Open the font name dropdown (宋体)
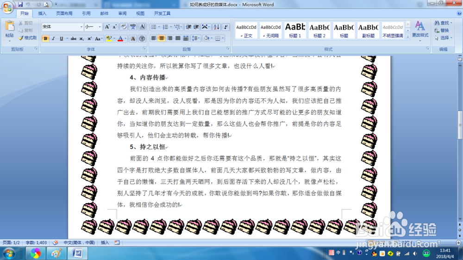Image resolution: width=463 pixels, height=260 pixels. (x=81, y=27)
